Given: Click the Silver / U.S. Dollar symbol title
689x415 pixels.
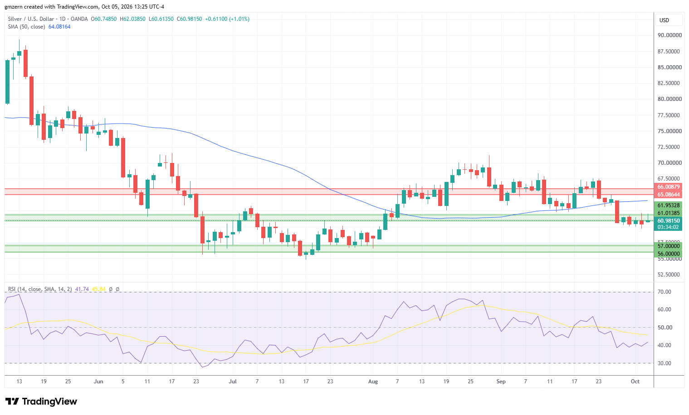Looking at the screenshot, I should click(x=31, y=19).
